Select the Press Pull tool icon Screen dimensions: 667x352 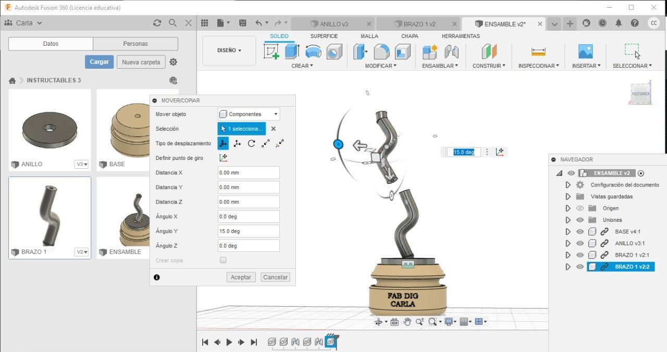point(361,52)
